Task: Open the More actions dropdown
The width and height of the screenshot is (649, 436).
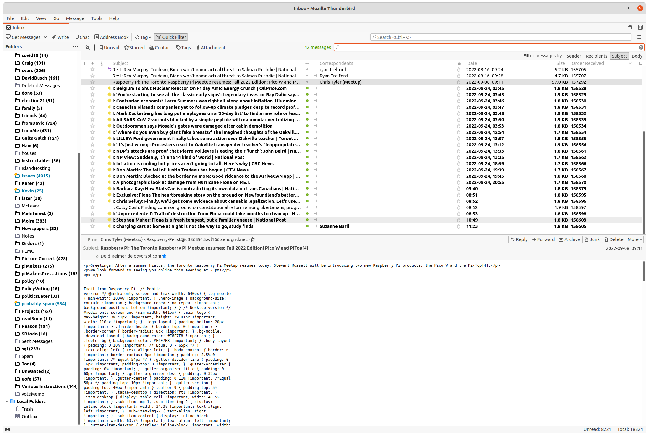Action: coord(635,239)
